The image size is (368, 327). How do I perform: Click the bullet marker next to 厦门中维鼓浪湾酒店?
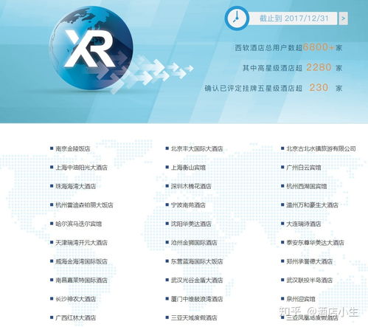(167, 299)
